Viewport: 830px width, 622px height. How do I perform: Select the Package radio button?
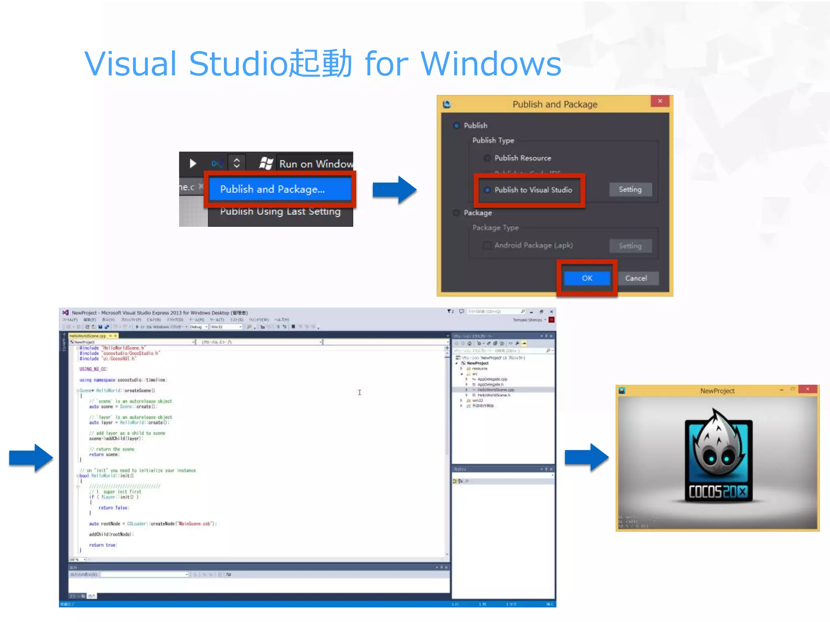[x=456, y=213]
